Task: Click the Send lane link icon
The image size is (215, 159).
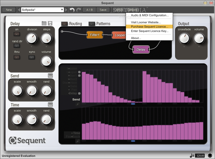Action: coord(78,104)
